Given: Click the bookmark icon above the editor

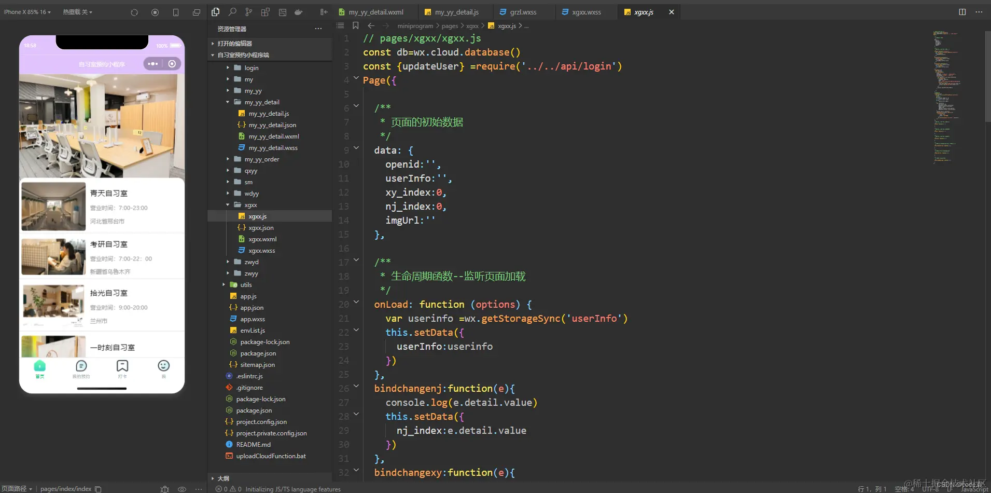Looking at the screenshot, I should pos(355,25).
